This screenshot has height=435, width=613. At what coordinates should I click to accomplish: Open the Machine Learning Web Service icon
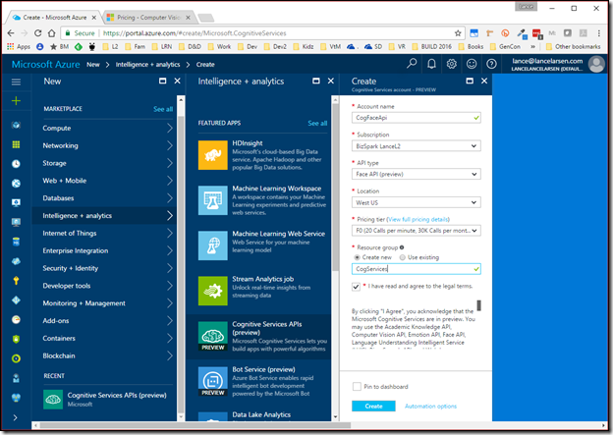212,245
